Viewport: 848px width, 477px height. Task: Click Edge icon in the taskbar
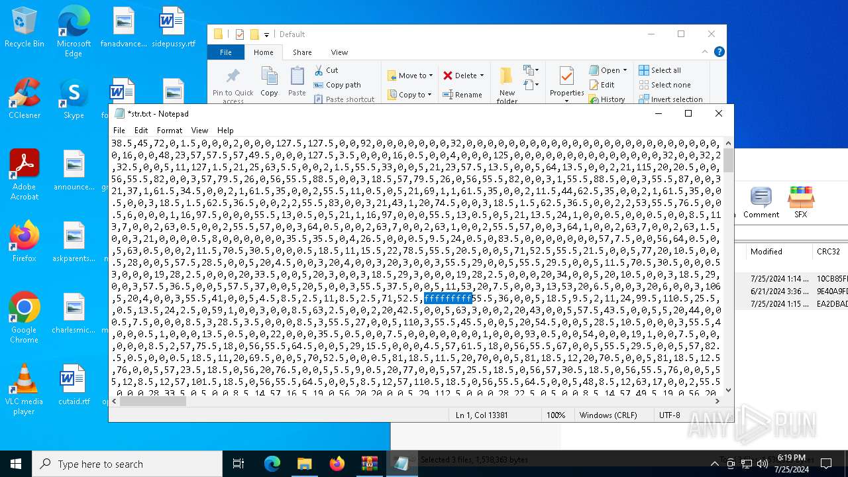(x=272, y=464)
